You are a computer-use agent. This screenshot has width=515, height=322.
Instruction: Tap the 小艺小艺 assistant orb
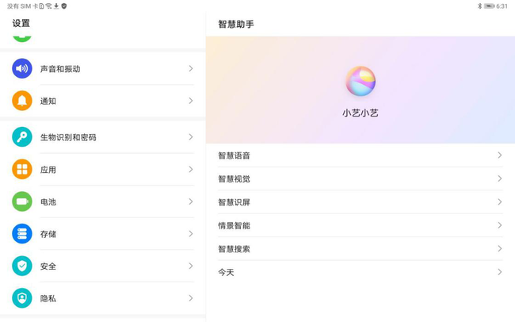[x=360, y=81]
